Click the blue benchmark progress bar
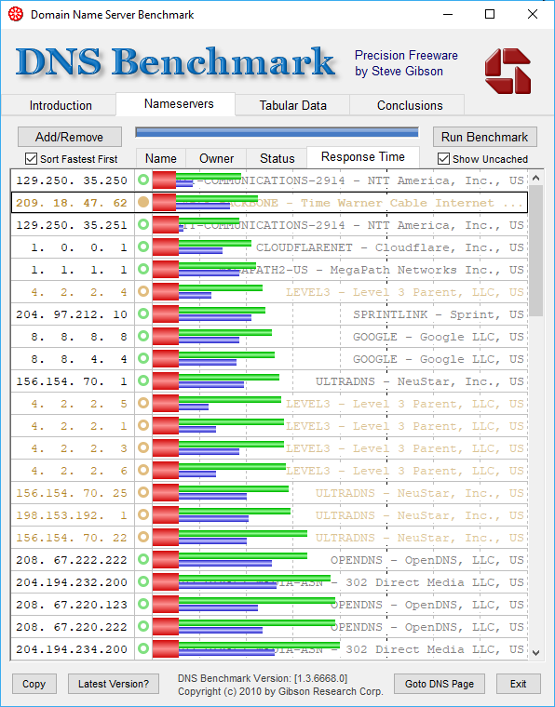 coord(277,132)
